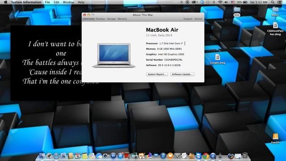Viewport: 286px width, 161px height.
Task: Select the Google.dmg file on desktop
Action: 218,59
